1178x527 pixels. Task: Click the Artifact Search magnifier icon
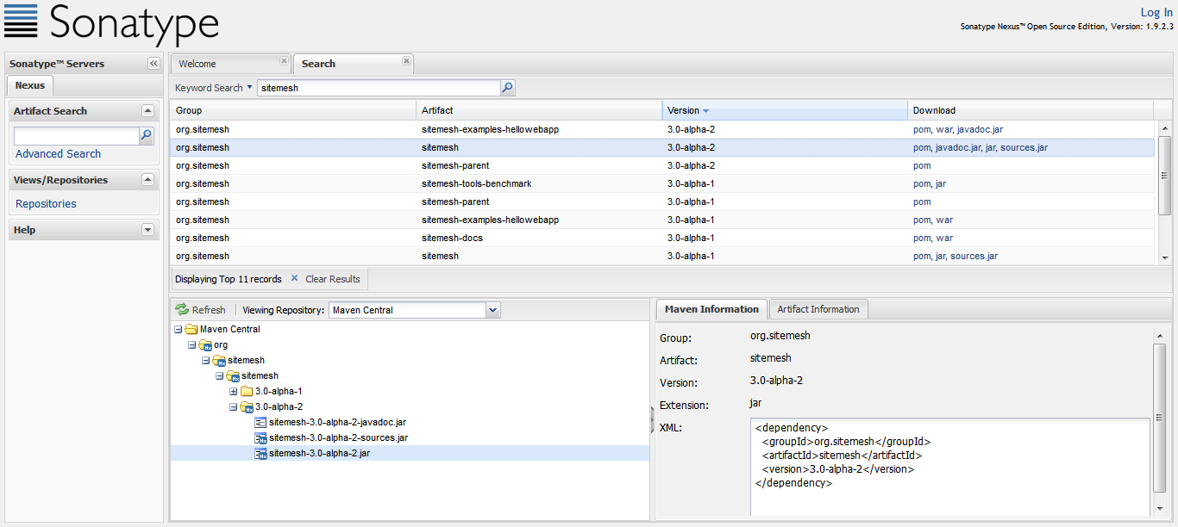(x=147, y=135)
